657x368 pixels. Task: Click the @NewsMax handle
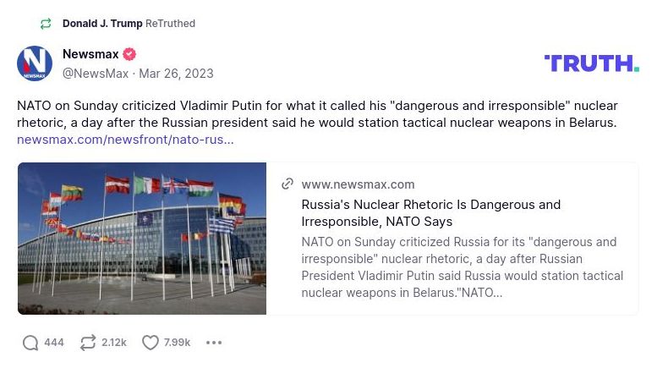pyautogui.click(x=96, y=74)
